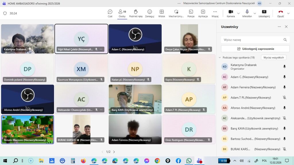Open more options on Aleksander Chomczyński tile
294x165 pixels.
101,110
